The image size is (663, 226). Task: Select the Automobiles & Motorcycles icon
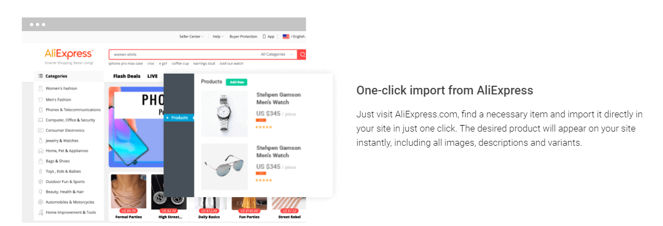tap(40, 202)
